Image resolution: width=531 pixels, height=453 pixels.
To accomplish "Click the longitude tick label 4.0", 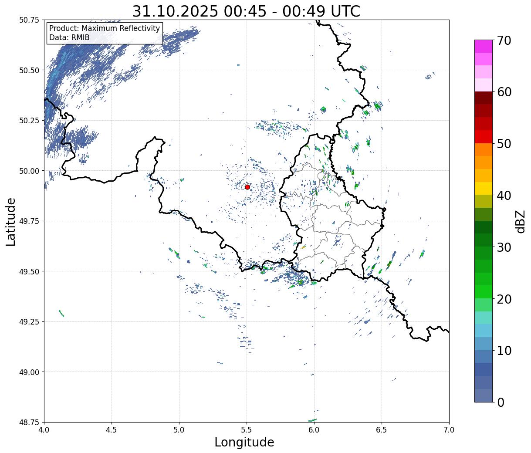I will coord(44,429).
